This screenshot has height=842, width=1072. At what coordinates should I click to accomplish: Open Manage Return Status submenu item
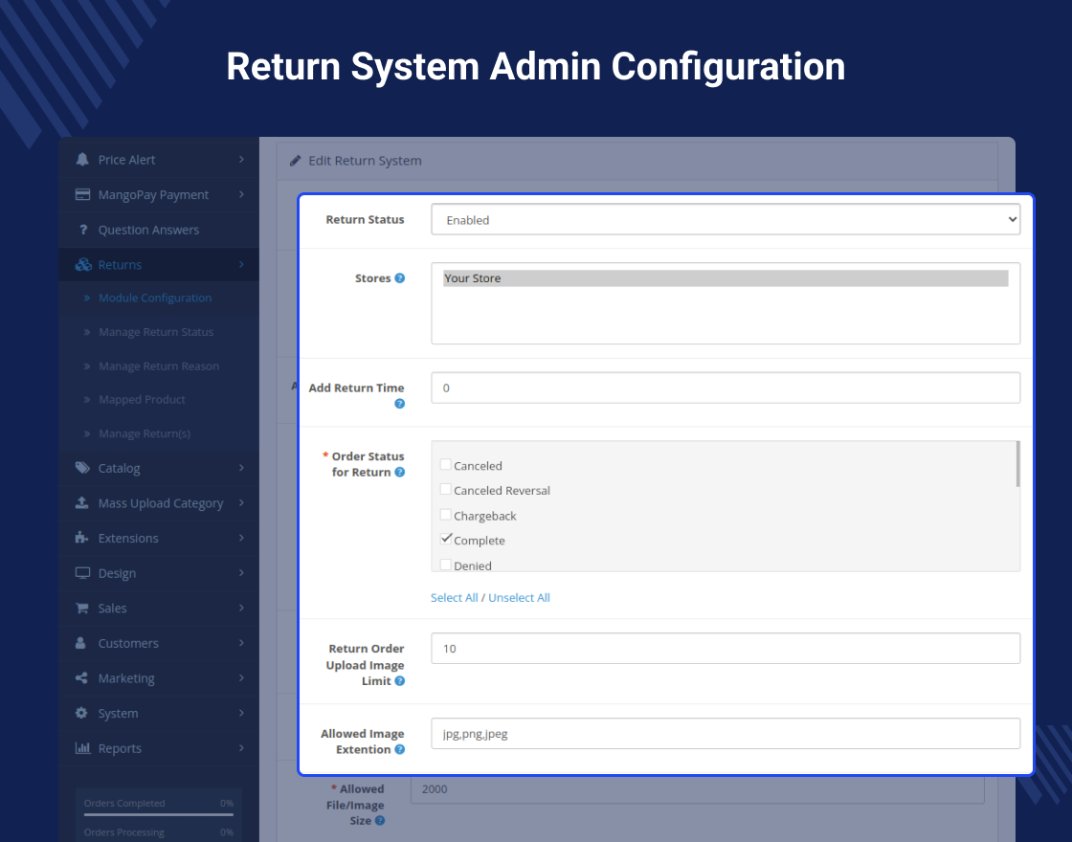point(156,332)
